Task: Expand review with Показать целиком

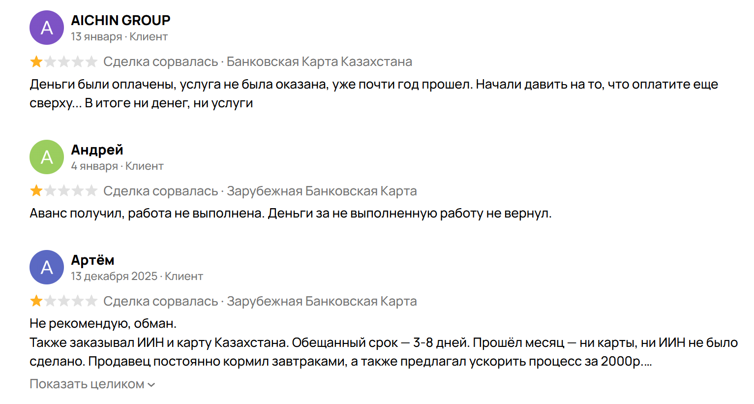Action: (87, 384)
